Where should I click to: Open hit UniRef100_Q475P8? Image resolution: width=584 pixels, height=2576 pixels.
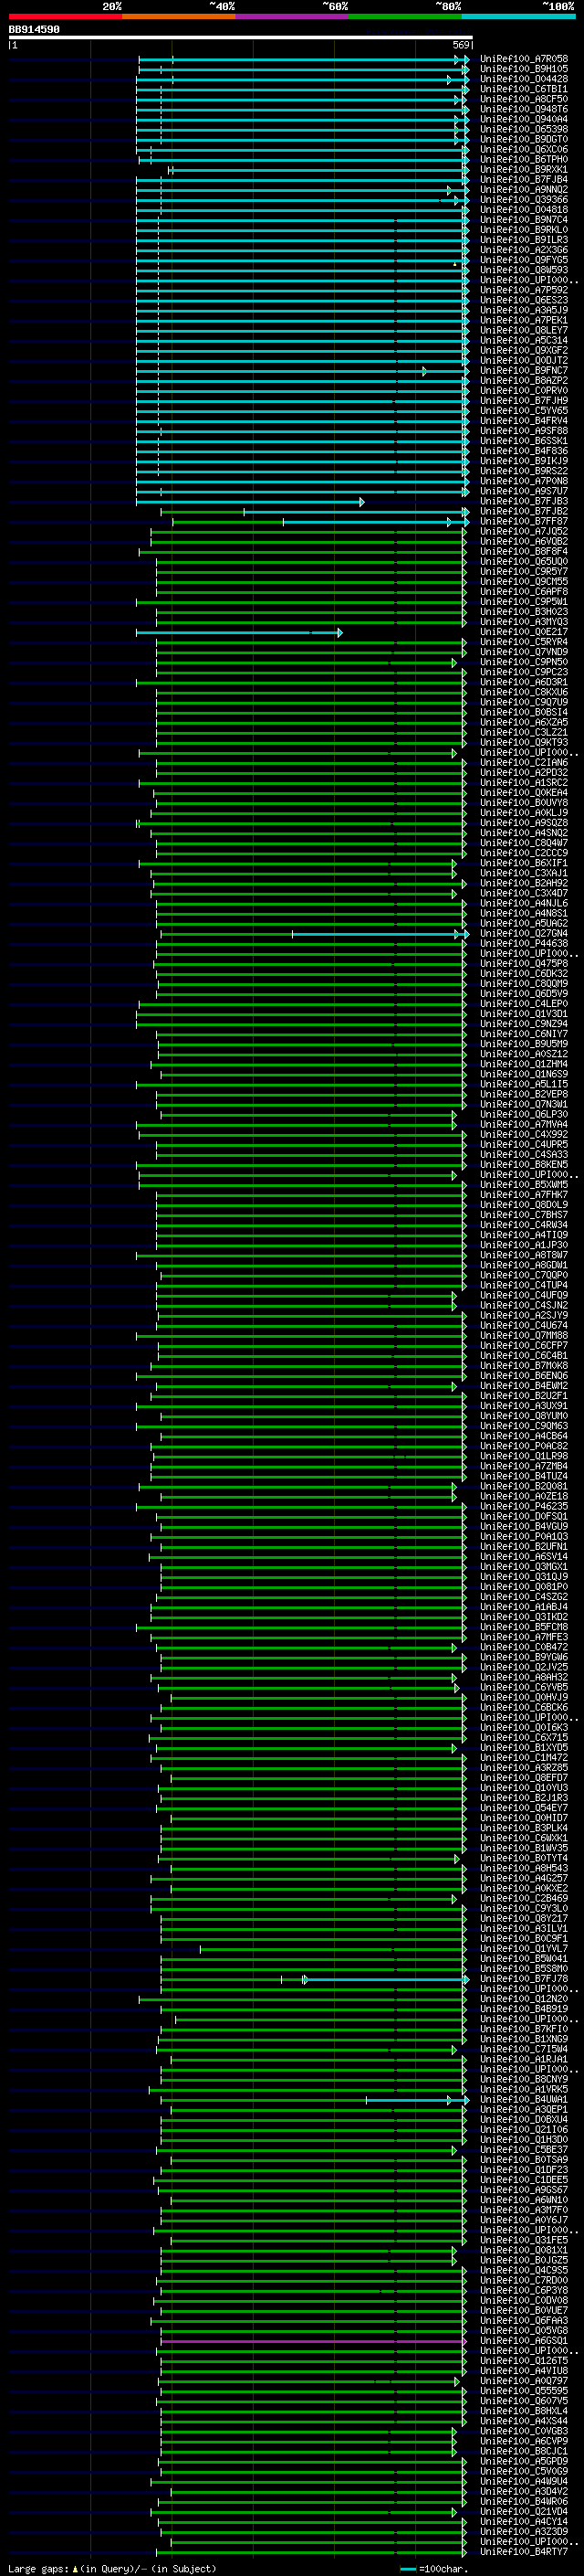pyautogui.click(x=524, y=964)
